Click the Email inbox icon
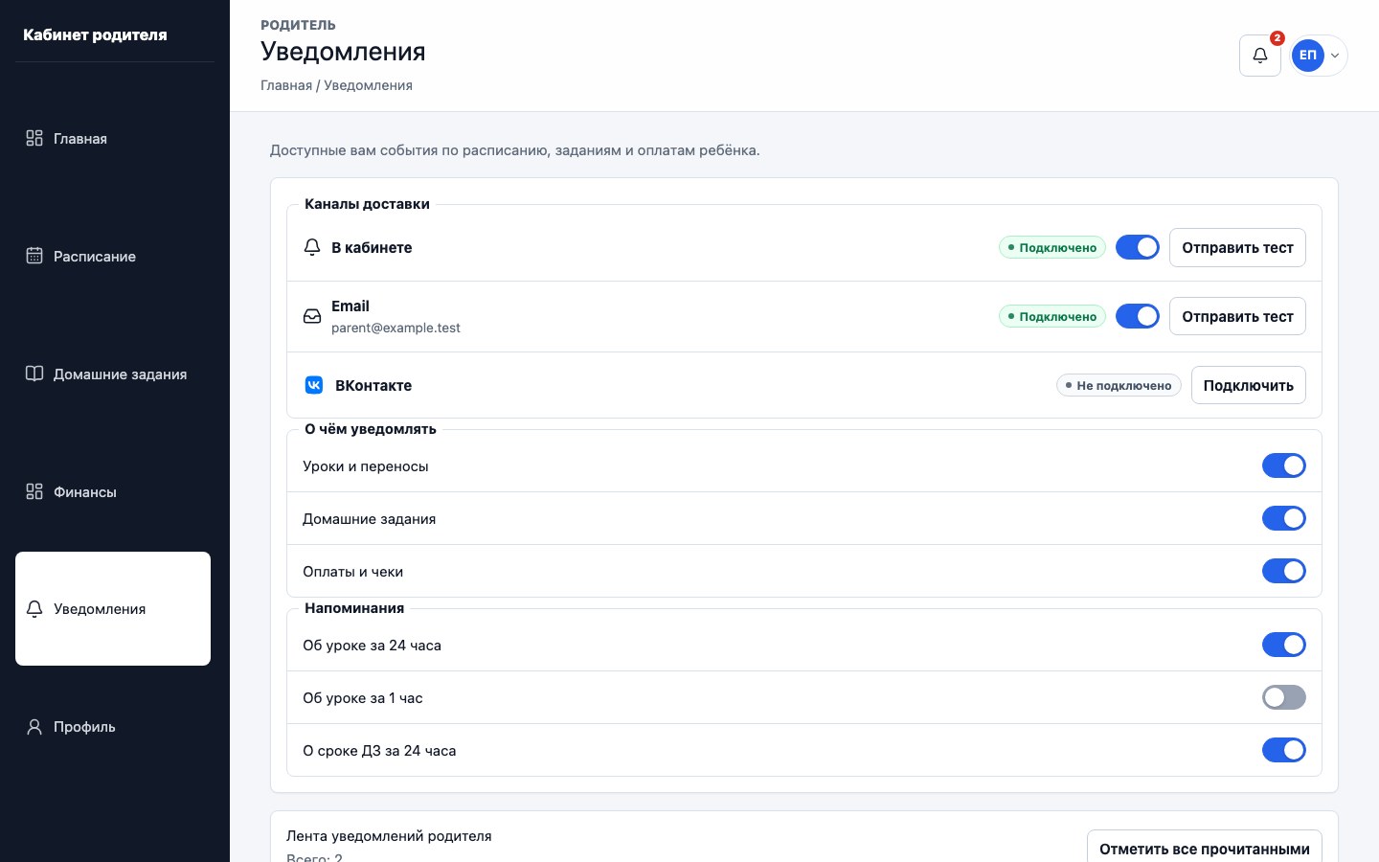The image size is (1379, 862). point(312,316)
